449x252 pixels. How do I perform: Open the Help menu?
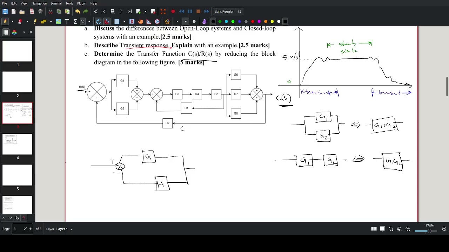(x=94, y=3)
